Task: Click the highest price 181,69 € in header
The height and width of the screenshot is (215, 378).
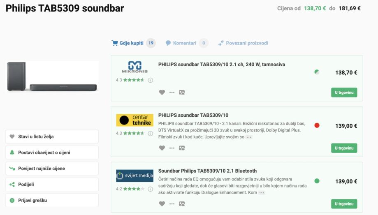Action: point(350,9)
